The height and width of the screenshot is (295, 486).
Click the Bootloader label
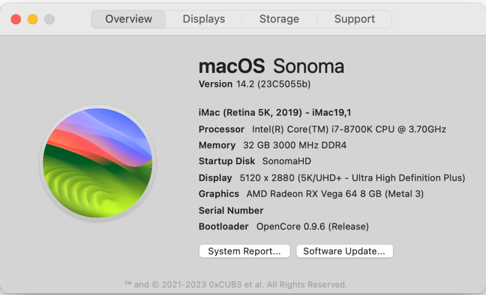[224, 226]
